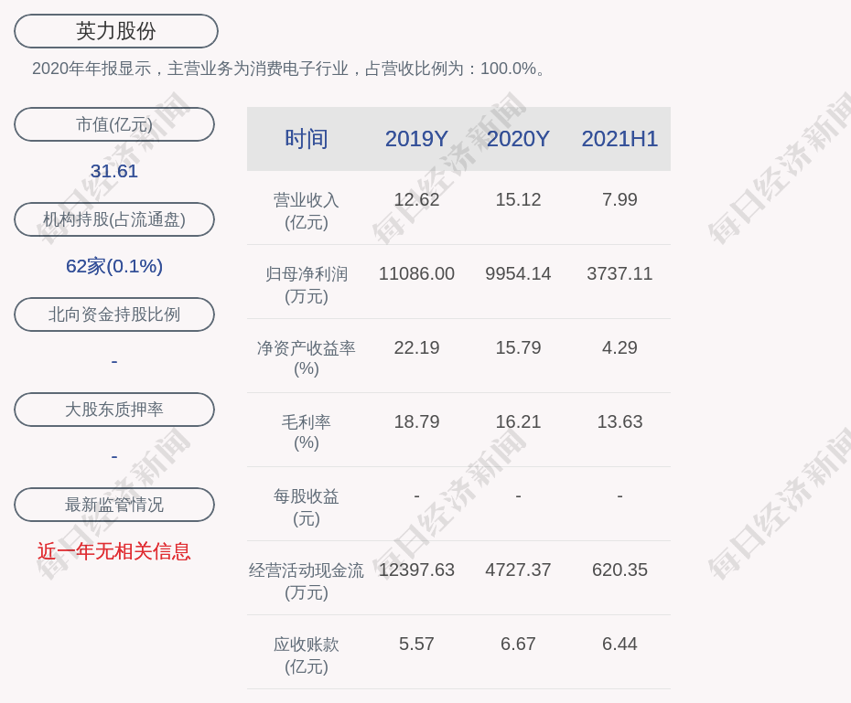Click the cash flow value 12397.63
This screenshot has height=703, width=851.
point(416,570)
